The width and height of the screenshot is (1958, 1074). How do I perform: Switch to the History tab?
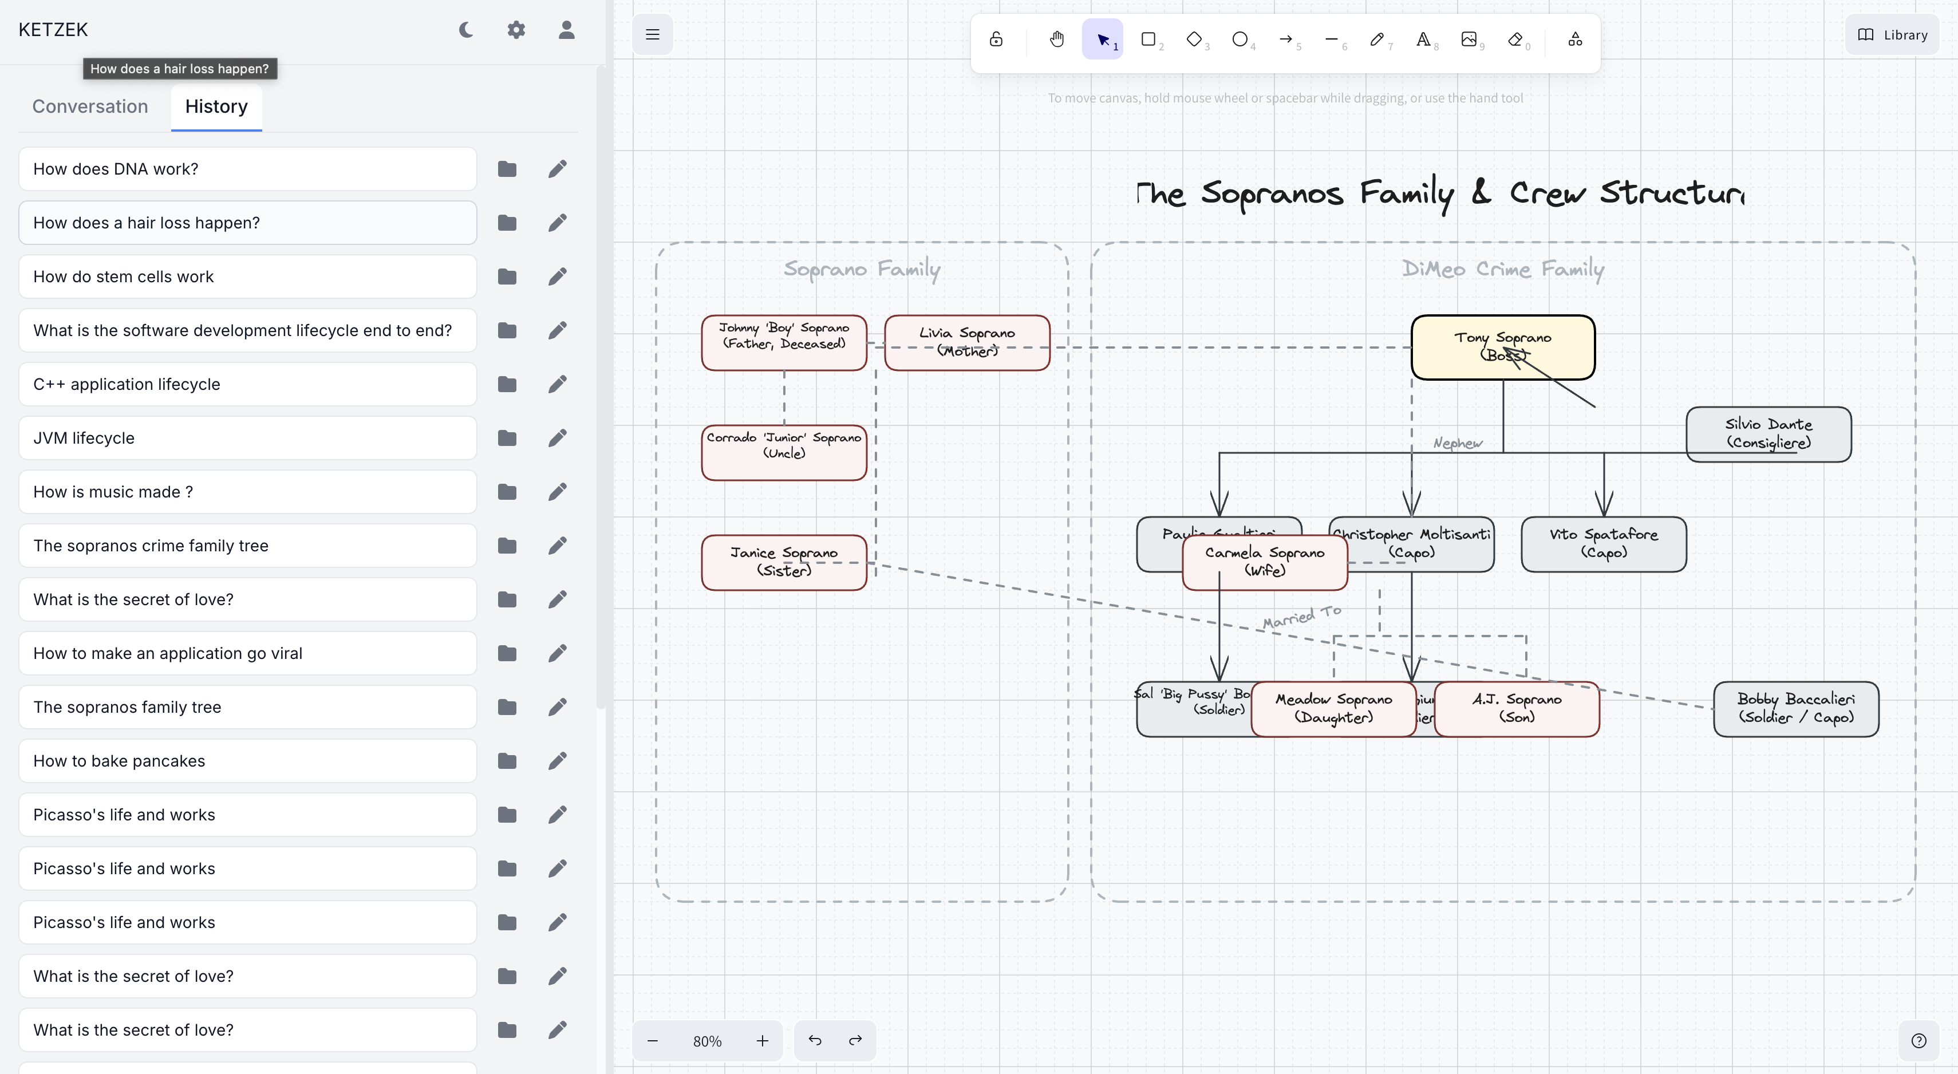click(x=216, y=106)
